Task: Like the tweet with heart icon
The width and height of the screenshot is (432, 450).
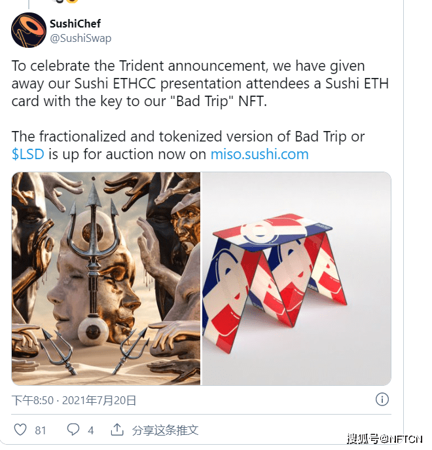Action: [20, 430]
